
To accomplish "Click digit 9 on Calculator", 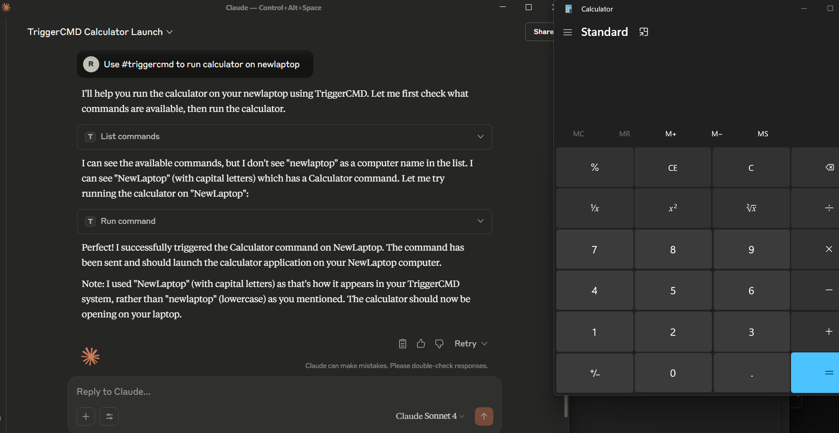I will click(x=751, y=249).
